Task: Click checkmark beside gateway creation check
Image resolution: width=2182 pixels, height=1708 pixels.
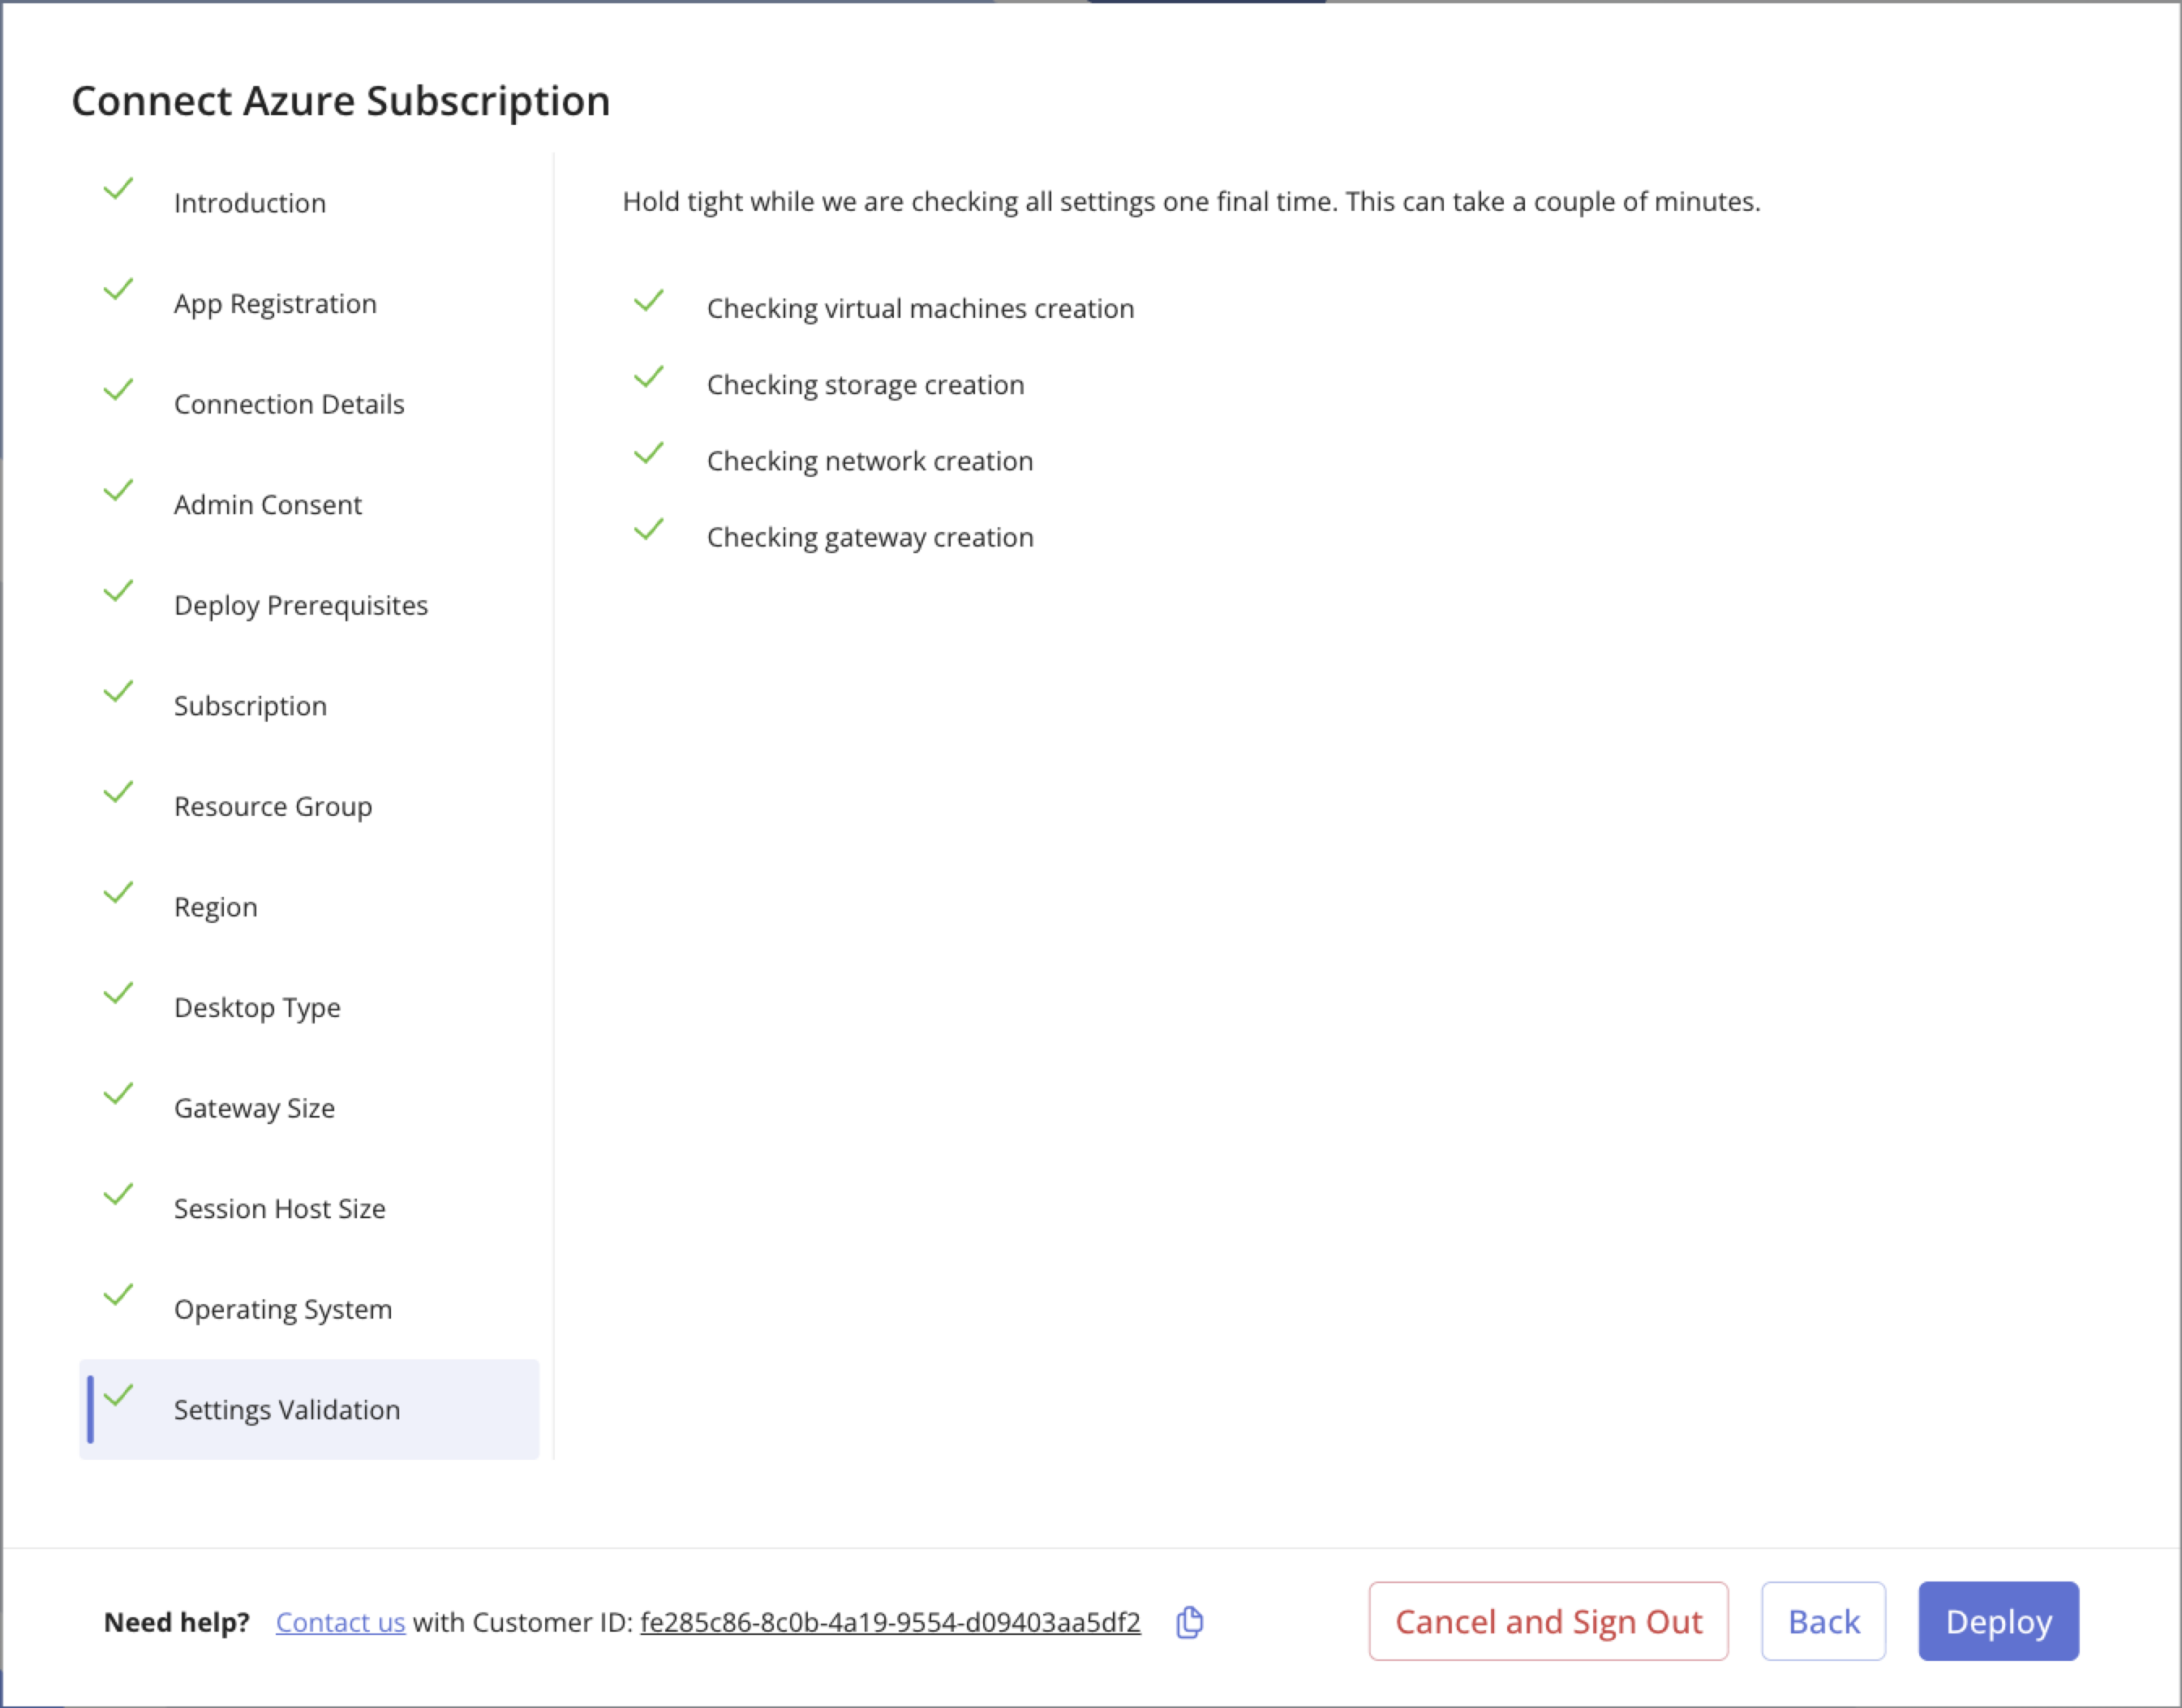Action: [649, 529]
